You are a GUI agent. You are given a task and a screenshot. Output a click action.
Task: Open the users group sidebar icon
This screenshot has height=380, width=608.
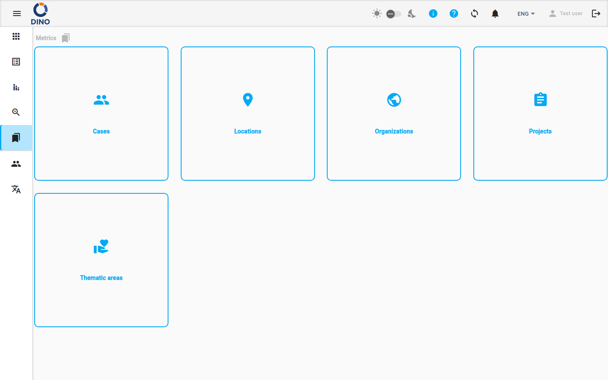[16, 164]
